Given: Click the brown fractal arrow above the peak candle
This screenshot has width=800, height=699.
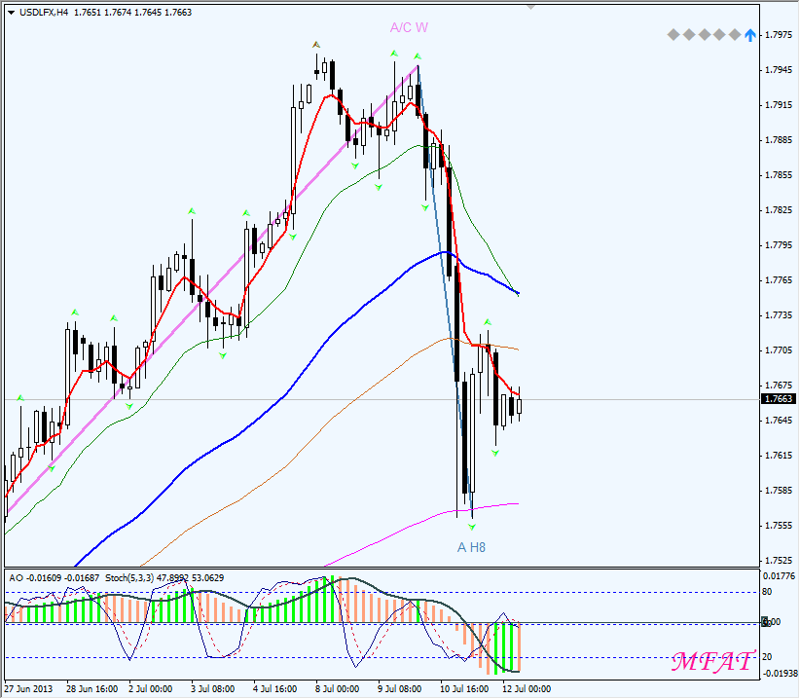Looking at the screenshot, I should [x=316, y=45].
